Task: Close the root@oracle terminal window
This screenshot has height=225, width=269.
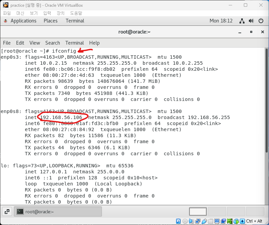Action: coord(263,32)
